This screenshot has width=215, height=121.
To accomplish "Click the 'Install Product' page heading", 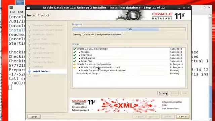I will 38,15.
